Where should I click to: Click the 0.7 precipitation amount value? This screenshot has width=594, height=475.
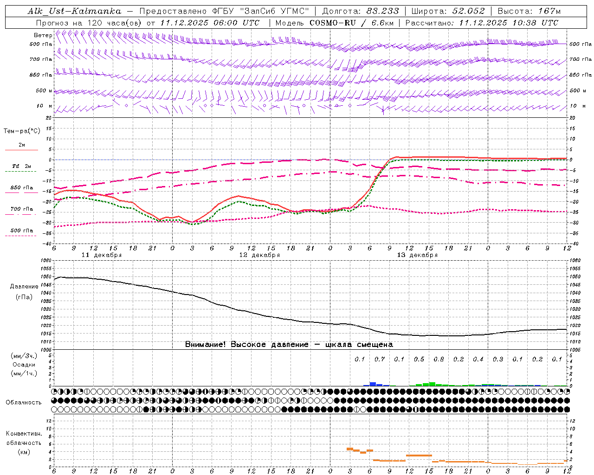[380, 359]
